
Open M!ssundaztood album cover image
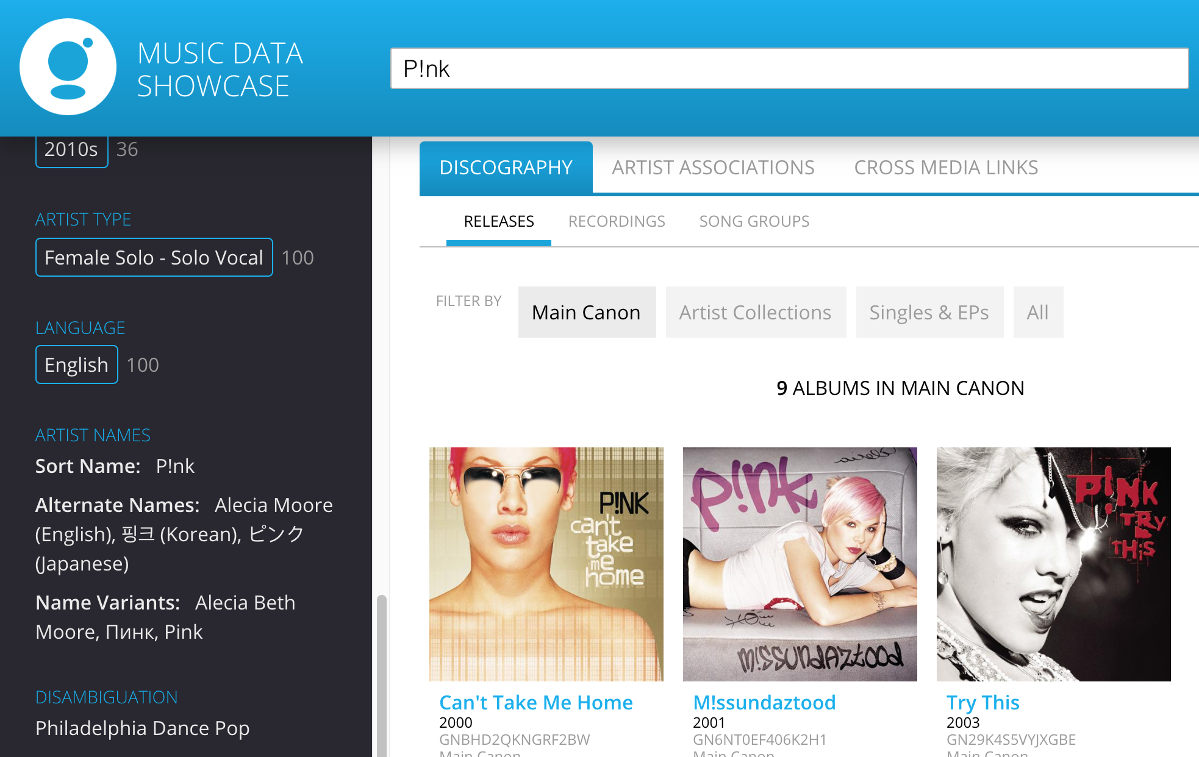800,564
